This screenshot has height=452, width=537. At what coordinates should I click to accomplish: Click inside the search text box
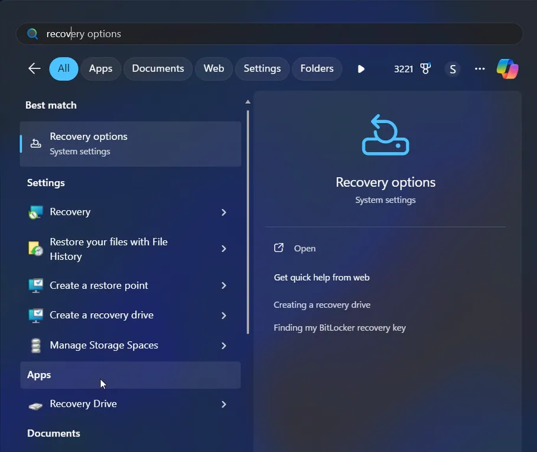[266, 34]
